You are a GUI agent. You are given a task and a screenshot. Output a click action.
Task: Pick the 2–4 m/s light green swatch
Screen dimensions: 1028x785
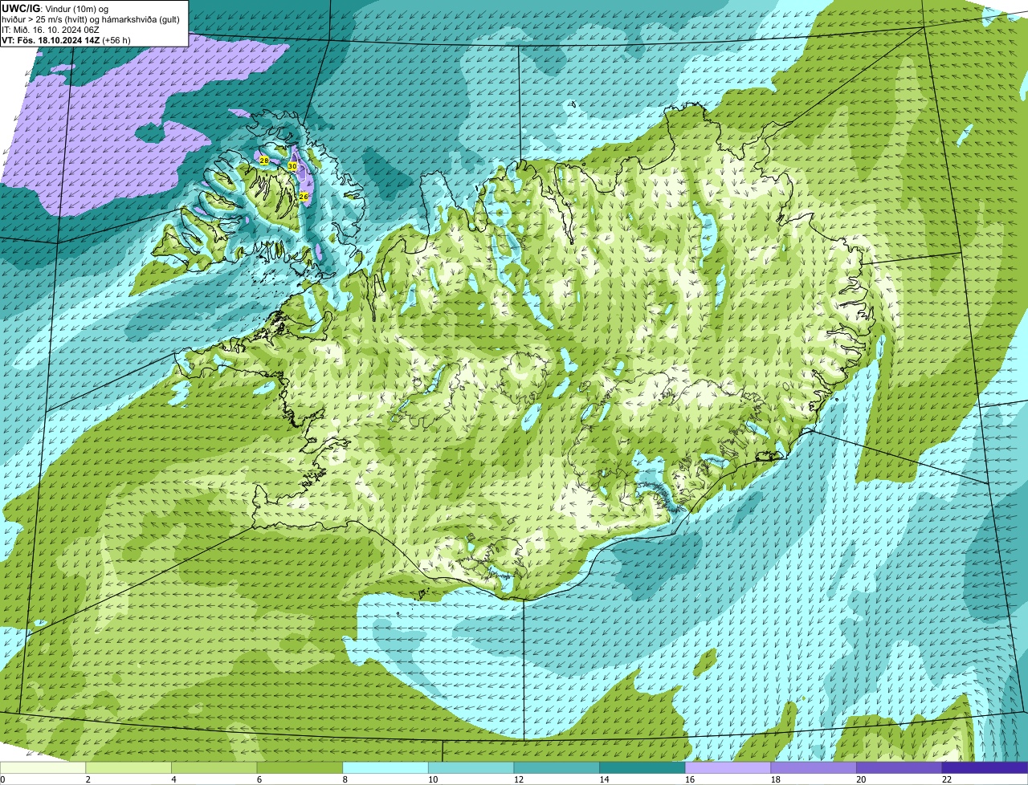tap(128, 767)
